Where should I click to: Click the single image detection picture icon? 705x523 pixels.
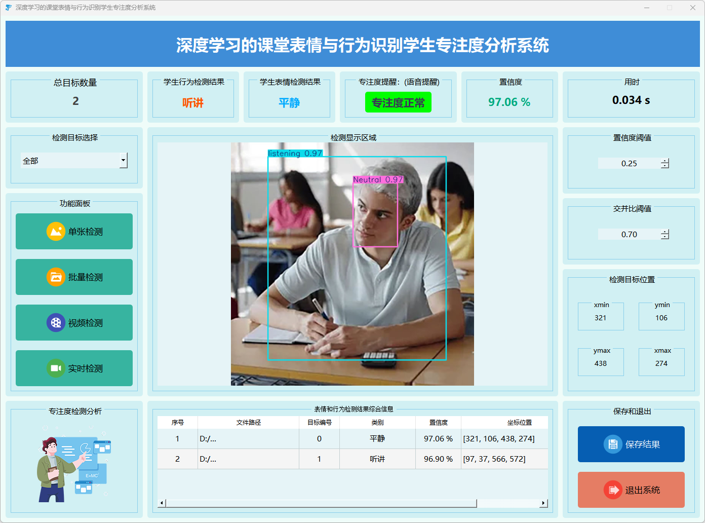(56, 232)
